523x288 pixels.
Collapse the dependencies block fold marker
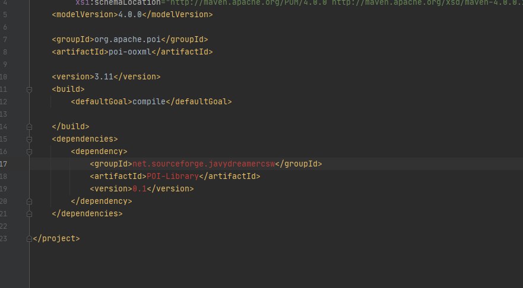click(x=29, y=139)
